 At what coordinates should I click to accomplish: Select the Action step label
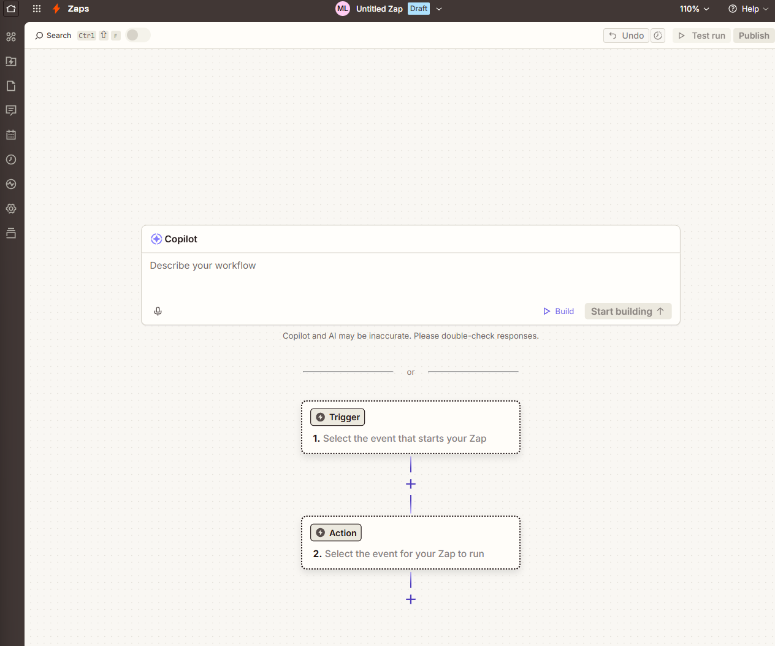(x=336, y=533)
